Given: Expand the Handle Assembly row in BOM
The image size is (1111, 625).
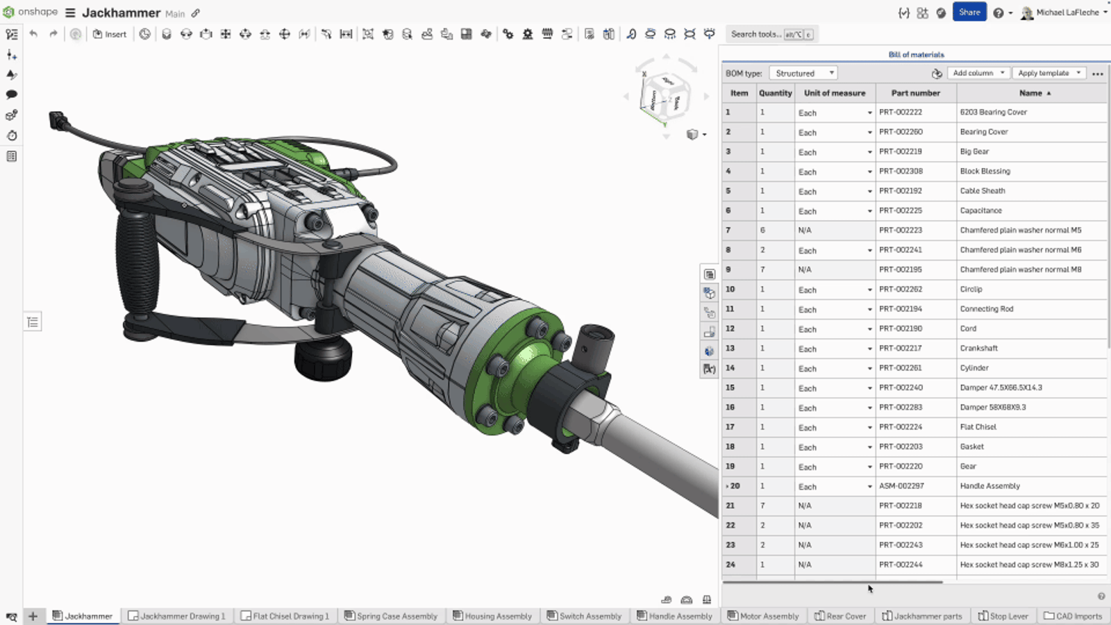Looking at the screenshot, I should 728,486.
